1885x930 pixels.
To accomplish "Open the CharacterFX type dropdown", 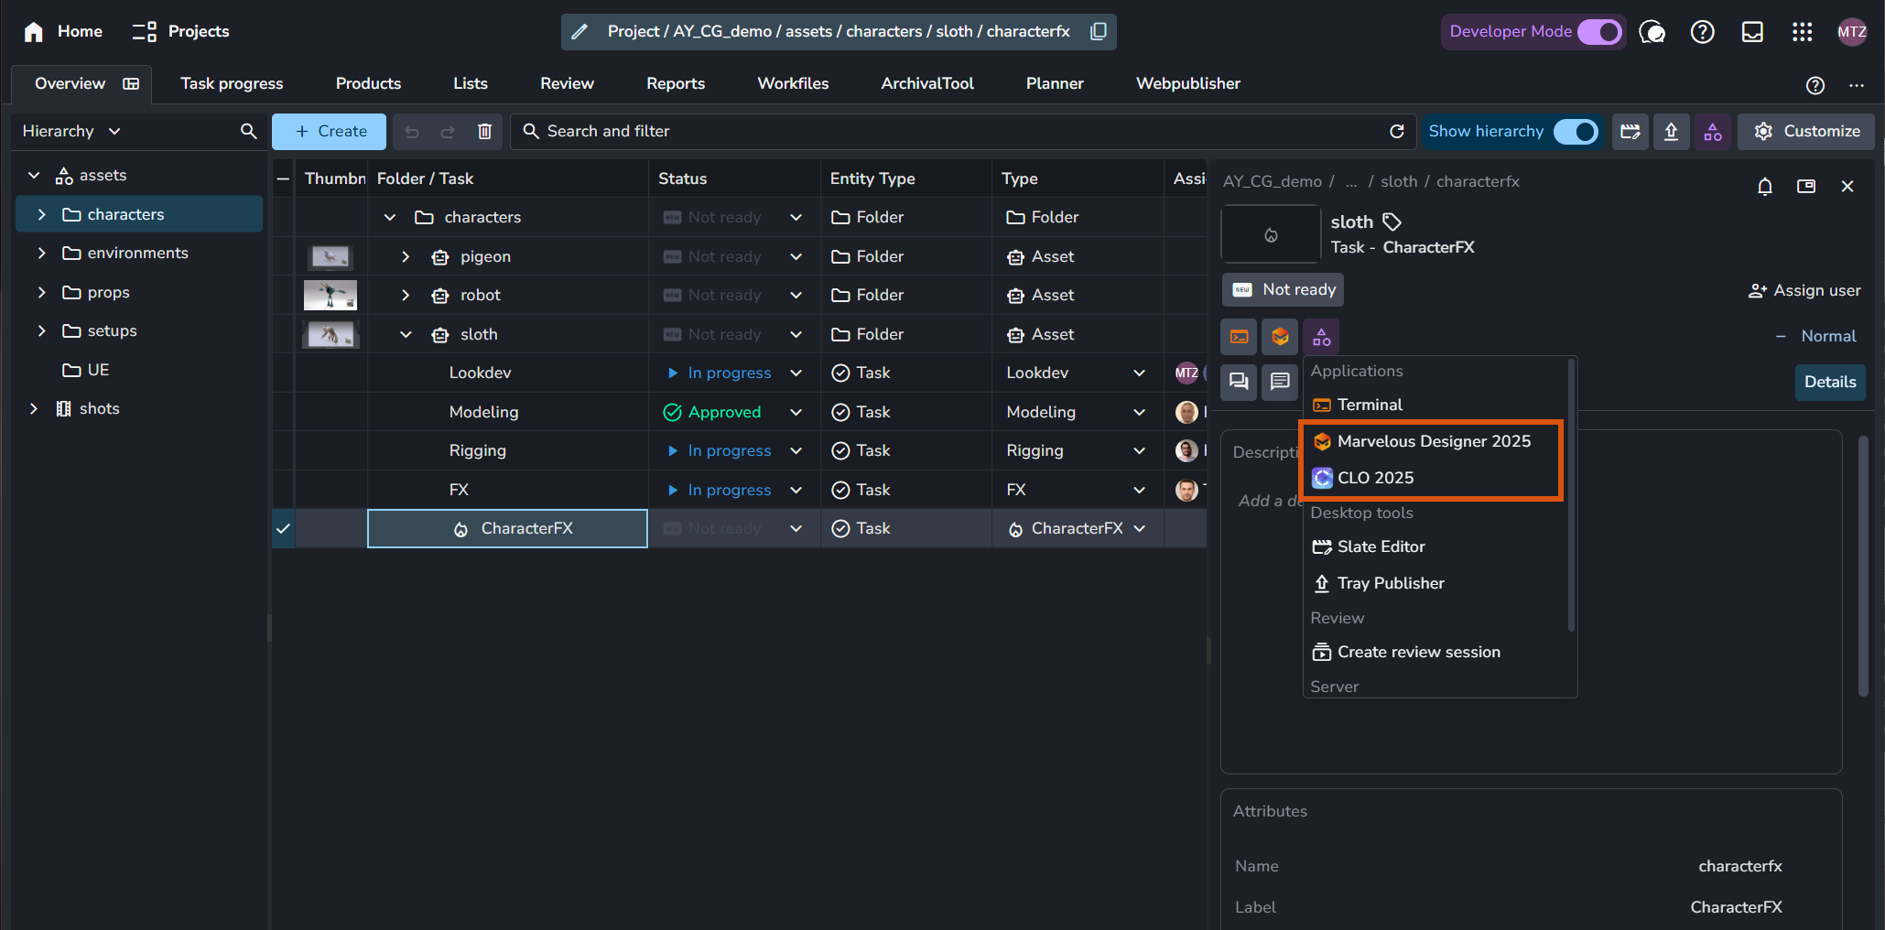I will pyautogui.click(x=1139, y=528).
